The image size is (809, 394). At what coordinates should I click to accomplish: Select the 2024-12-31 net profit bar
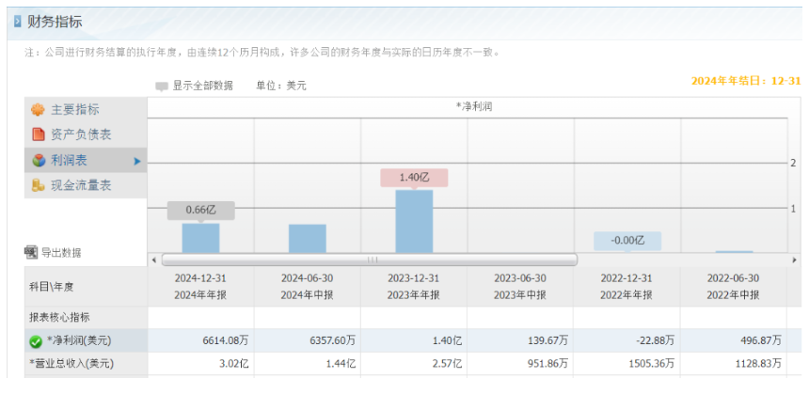pyautogui.click(x=200, y=238)
